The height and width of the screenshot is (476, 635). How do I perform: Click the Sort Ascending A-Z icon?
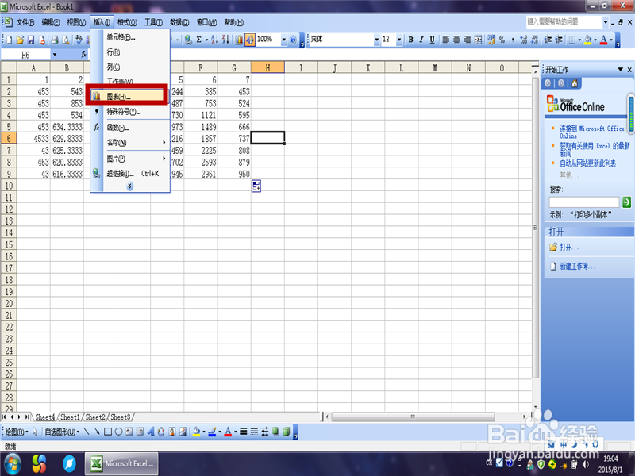(214, 40)
